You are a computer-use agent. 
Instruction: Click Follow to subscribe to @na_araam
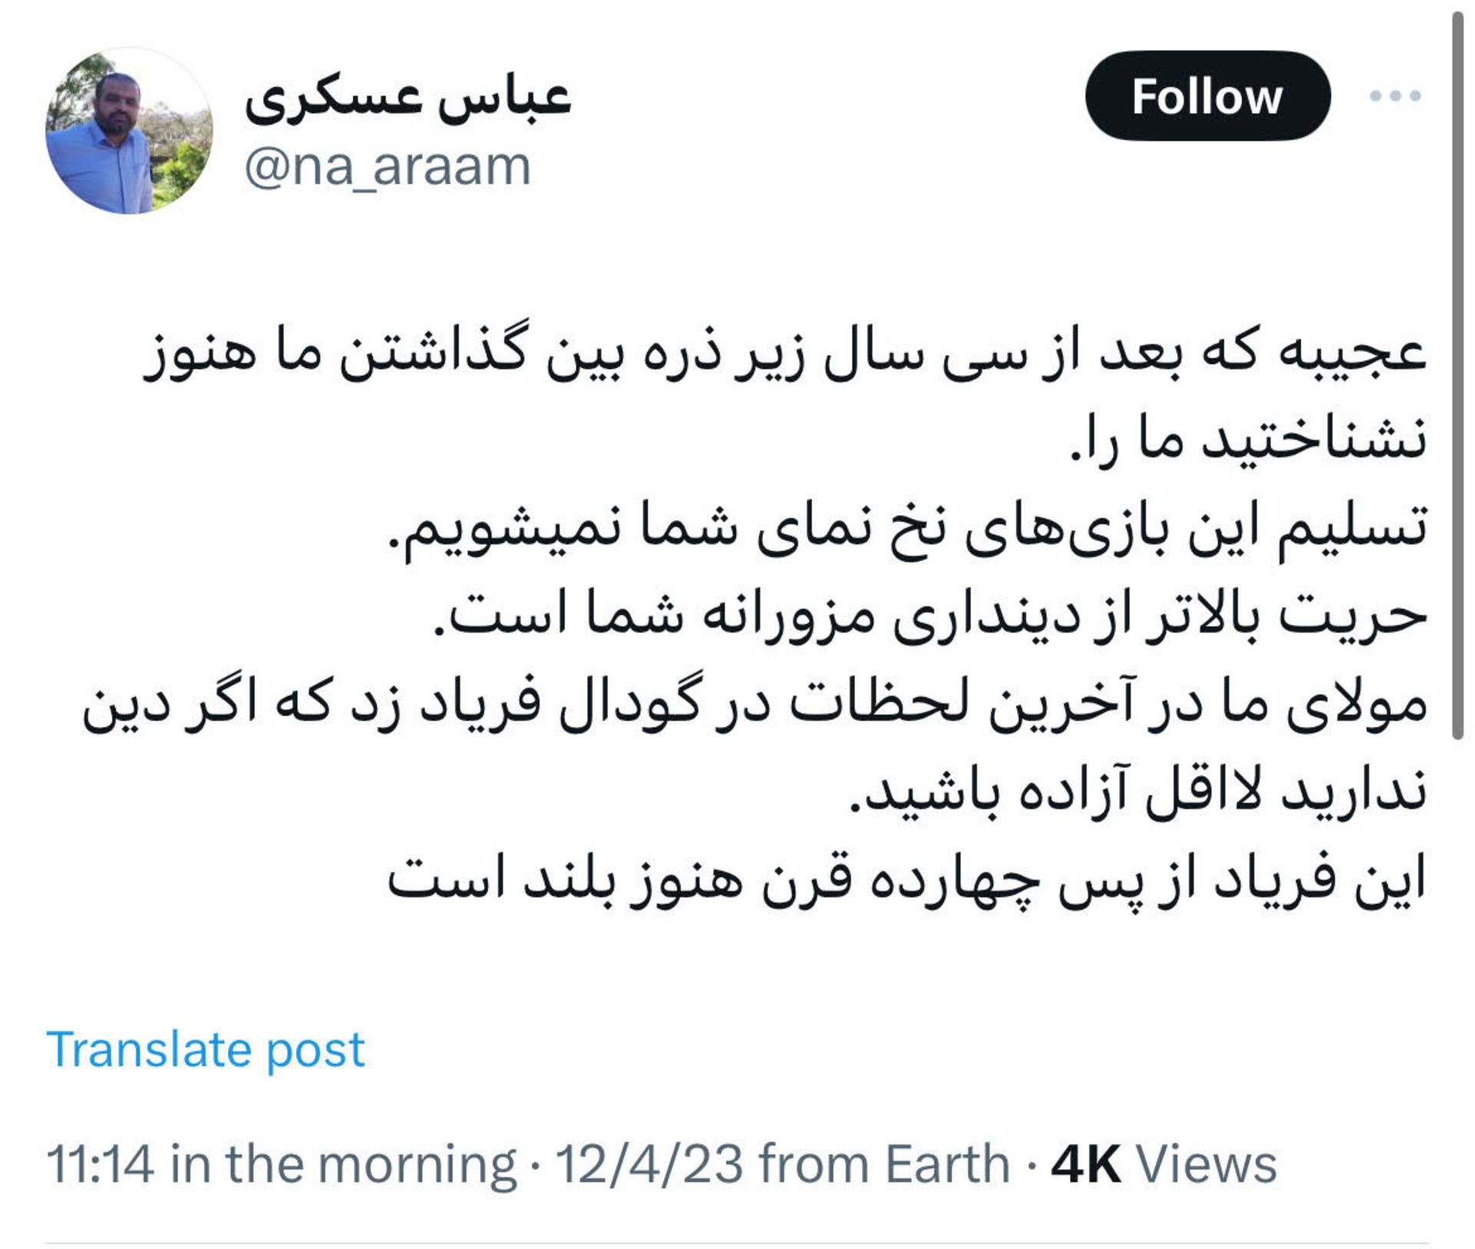(1208, 95)
